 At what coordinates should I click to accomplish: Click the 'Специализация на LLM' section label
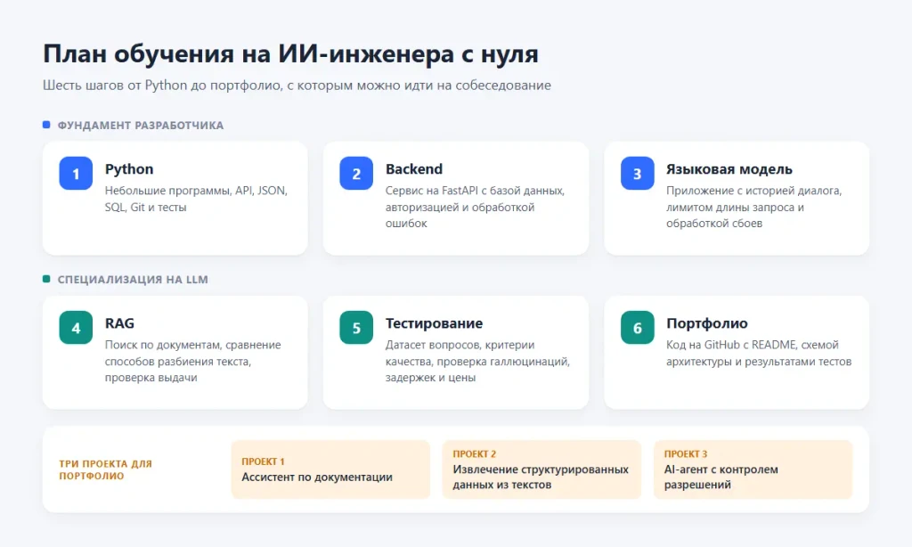[133, 280]
